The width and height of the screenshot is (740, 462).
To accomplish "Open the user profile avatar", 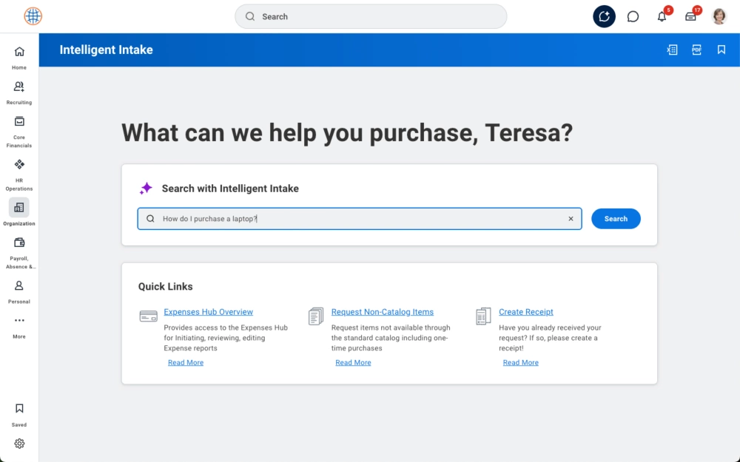I will (719, 16).
